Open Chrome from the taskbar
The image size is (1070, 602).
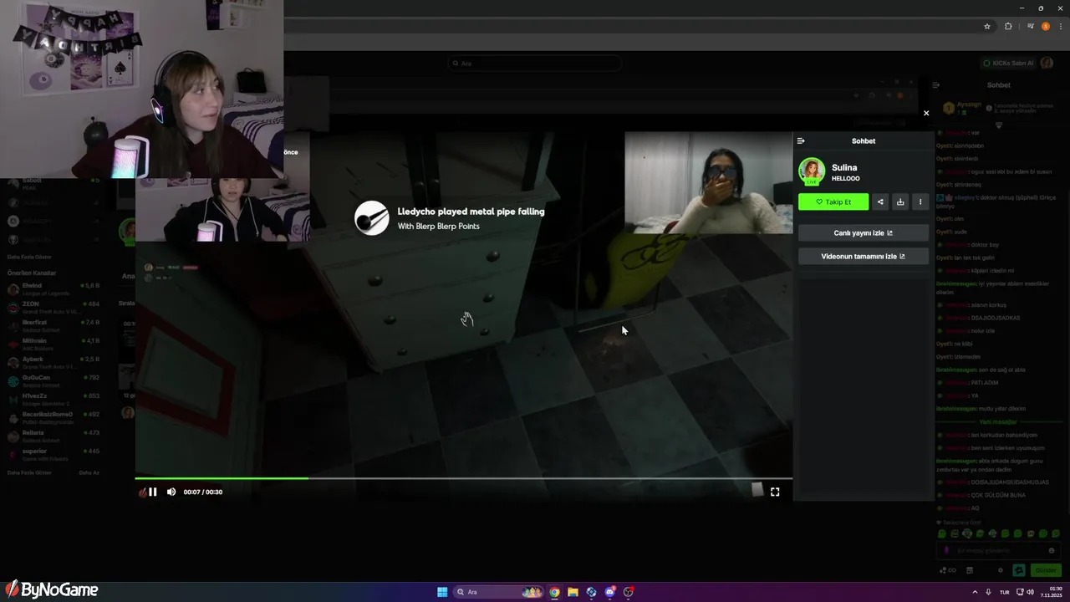click(554, 592)
